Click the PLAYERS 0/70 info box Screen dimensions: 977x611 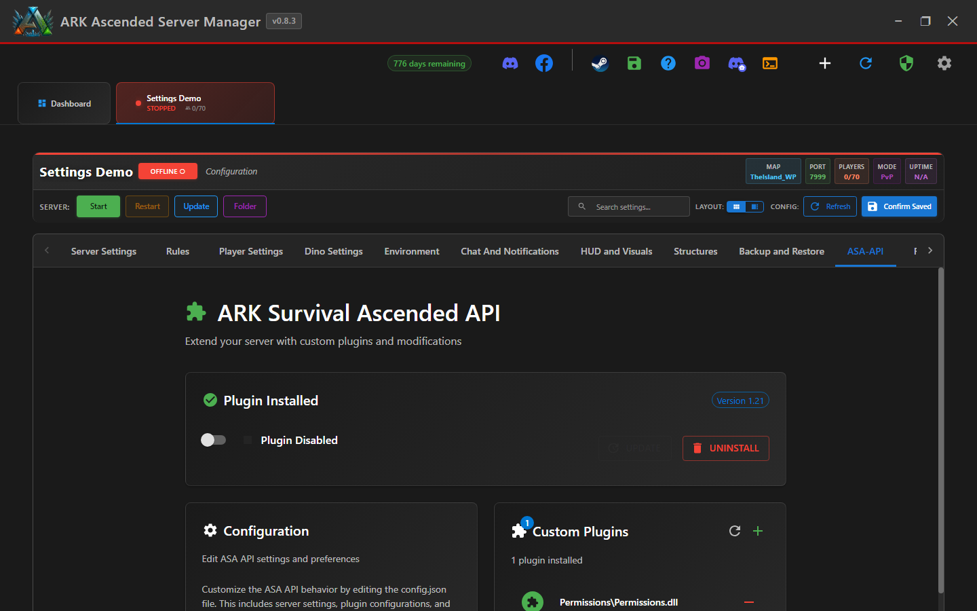[x=851, y=171]
